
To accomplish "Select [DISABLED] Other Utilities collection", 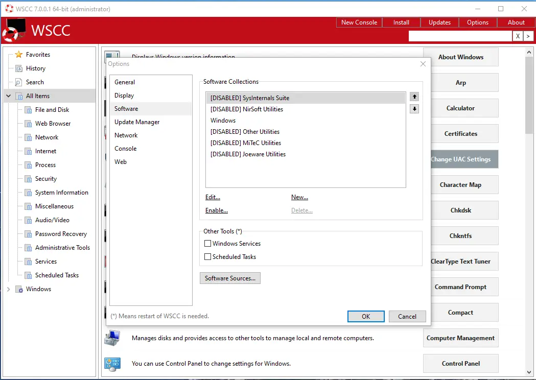I will (x=306, y=132).
